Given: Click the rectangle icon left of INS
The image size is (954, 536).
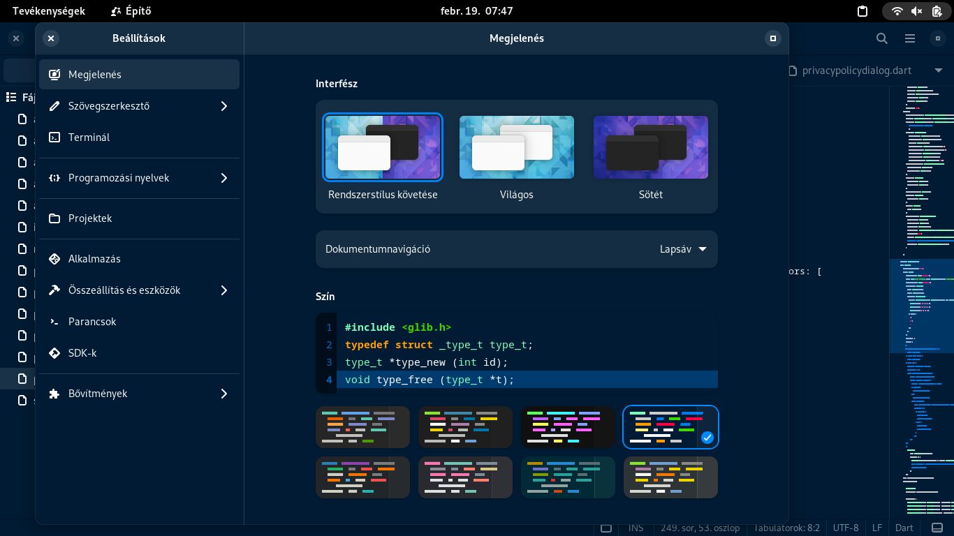Looking at the screenshot, I should [606, 528].
